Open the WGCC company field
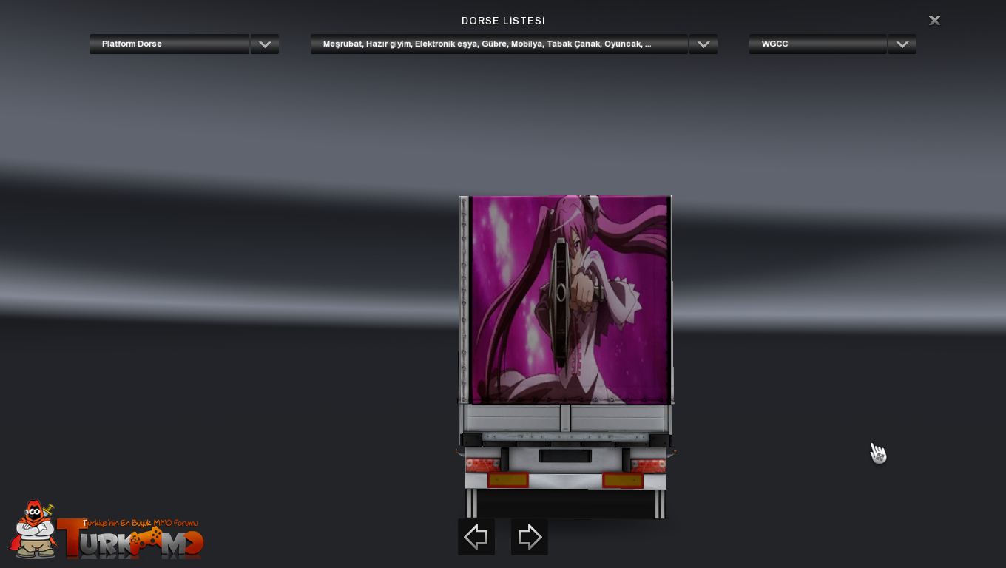The height and width of the screenshot is (568, 1006). pos(818,44)
